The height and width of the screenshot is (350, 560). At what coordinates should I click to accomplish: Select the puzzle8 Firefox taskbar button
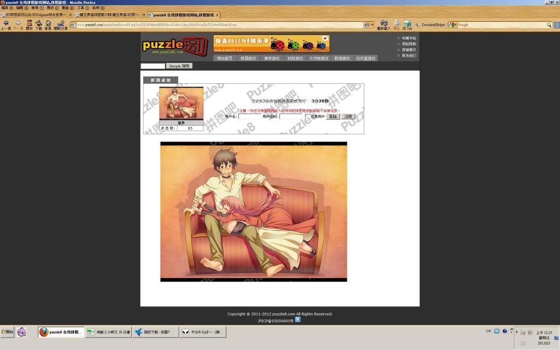pos(61,332)
